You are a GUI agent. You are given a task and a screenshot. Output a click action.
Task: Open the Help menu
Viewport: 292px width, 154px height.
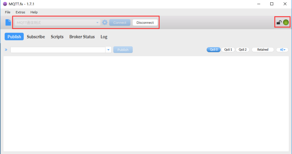point(34,12)
